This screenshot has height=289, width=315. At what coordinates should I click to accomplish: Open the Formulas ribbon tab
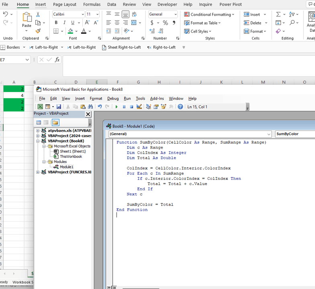point(92,4)
